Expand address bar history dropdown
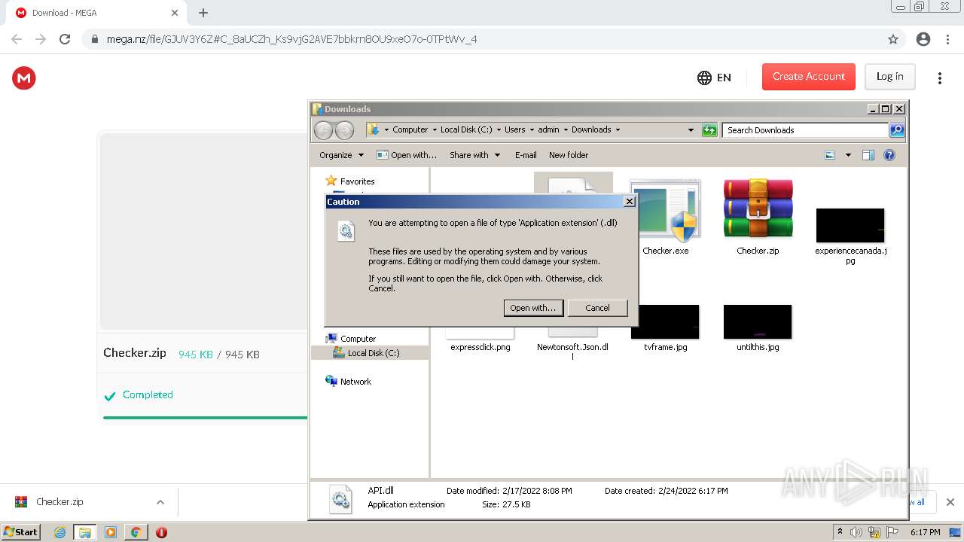 click(x=691, y=129)
